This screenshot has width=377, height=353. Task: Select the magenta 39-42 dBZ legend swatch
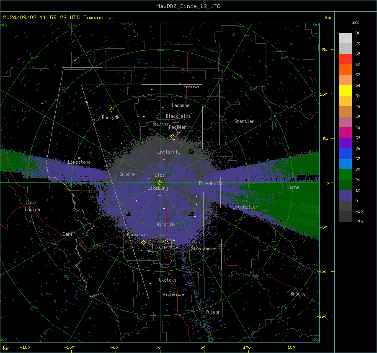[x=345, y=133]
